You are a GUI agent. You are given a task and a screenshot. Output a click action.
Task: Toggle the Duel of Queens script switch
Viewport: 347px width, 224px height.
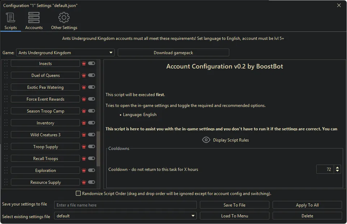pos(91,75)
